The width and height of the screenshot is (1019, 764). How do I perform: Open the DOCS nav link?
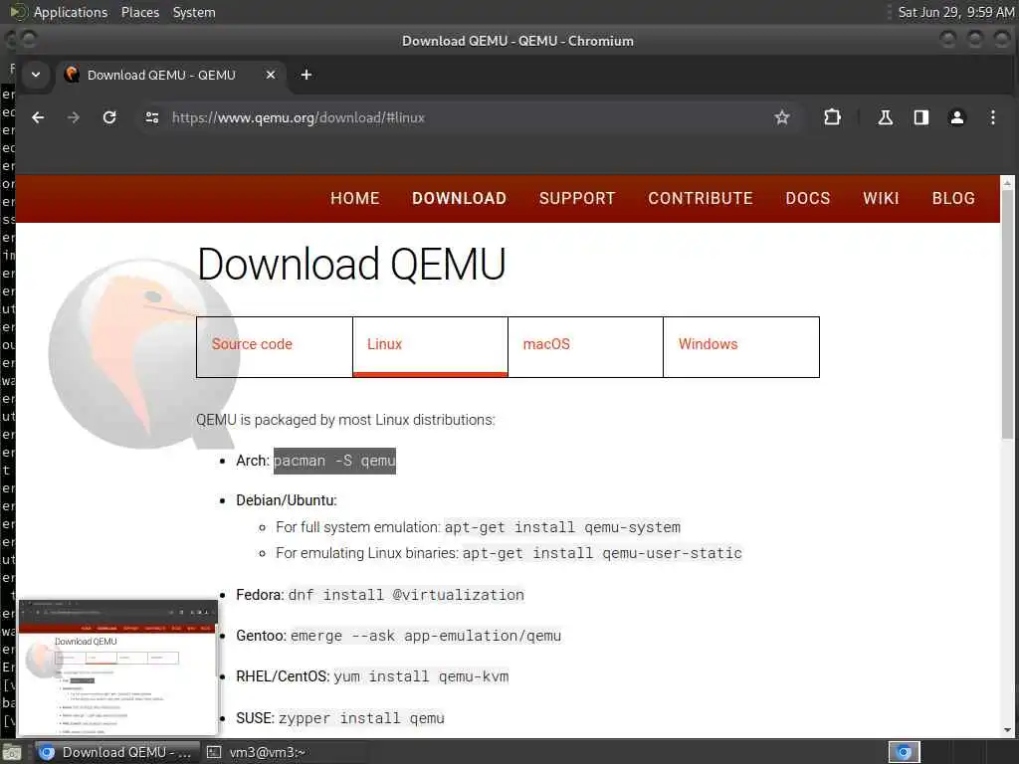[x=808, y=198]
